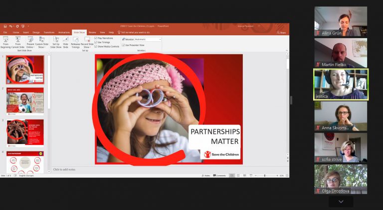Open the Monitor dropdown set to Automatic

tap(148, 39)
